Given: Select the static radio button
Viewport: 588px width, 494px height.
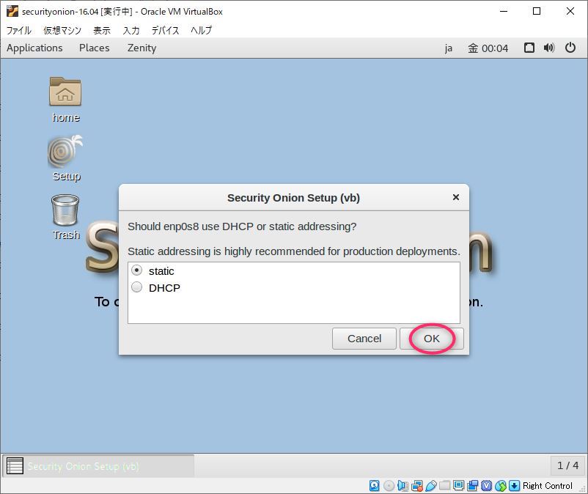Looking at the screenshot, I should (x=137, y=270).
